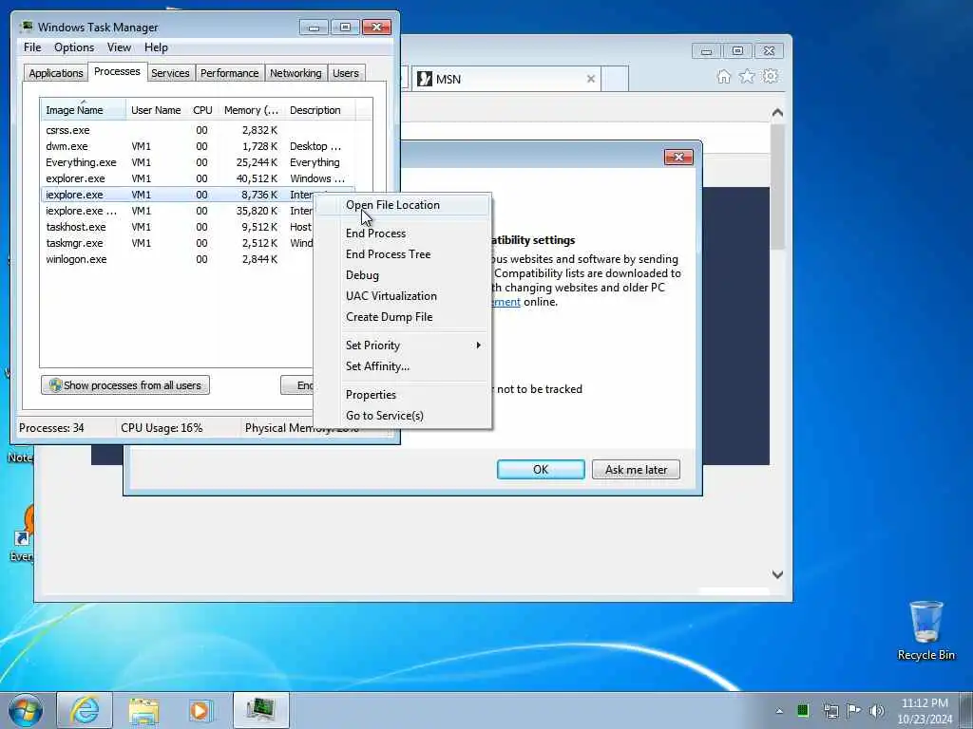Open volume speaker tray icon
973x729 pixels.
[877, 710]
